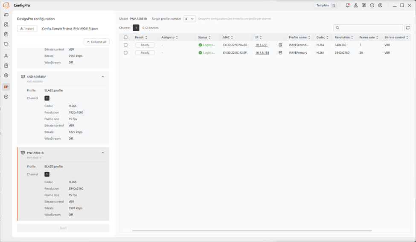Click Login status for 10.1.4.51 row
Image resolution: width=416 pixels, height=242 pixels.
tap(207, 45)
